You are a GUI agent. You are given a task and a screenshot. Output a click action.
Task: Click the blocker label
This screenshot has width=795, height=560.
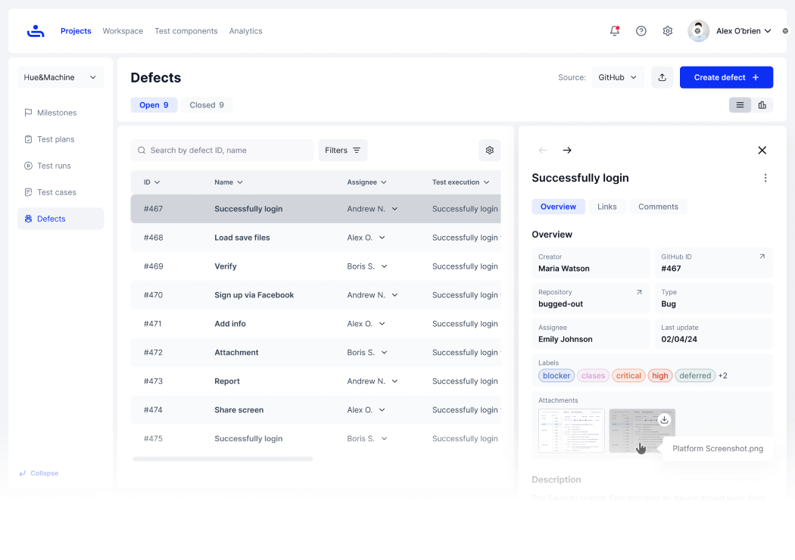pos(556,375)
